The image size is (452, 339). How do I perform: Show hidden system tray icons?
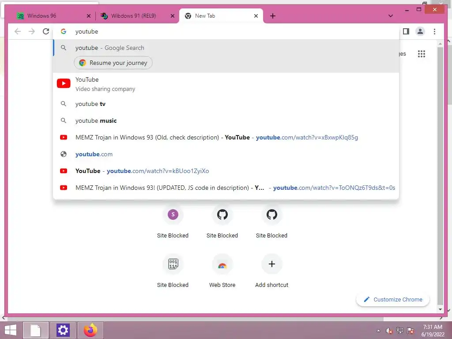378,331
